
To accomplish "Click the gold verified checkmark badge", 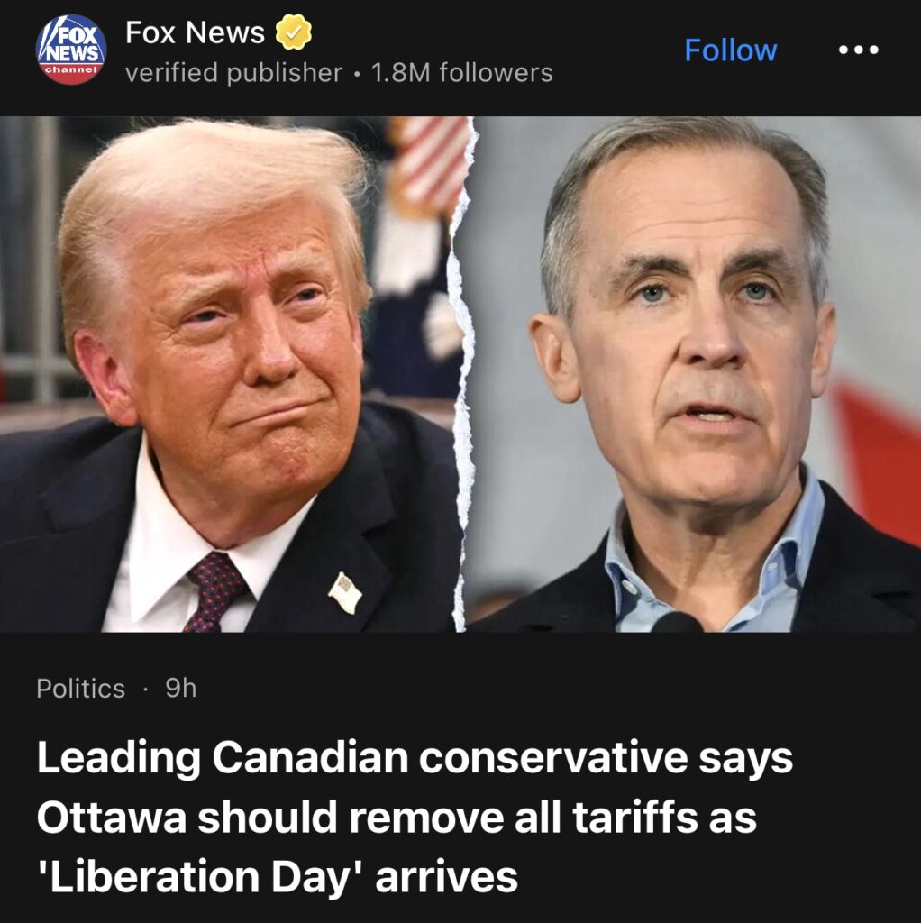I will [294, 32].
